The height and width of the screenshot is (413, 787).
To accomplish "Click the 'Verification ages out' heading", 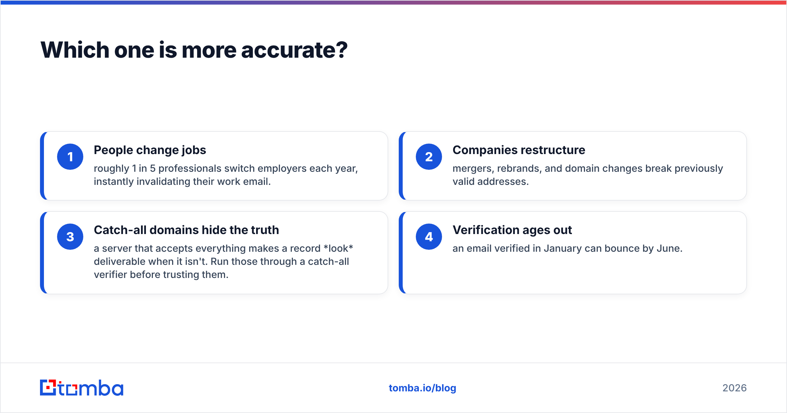I will 512,230.
